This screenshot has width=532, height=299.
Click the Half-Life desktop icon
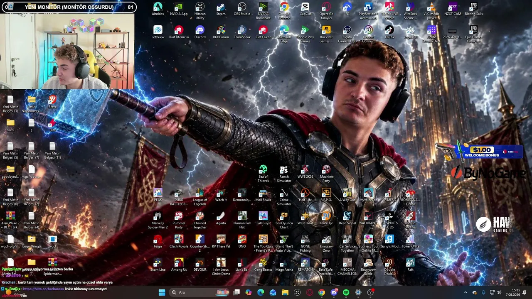click(305, 195)
